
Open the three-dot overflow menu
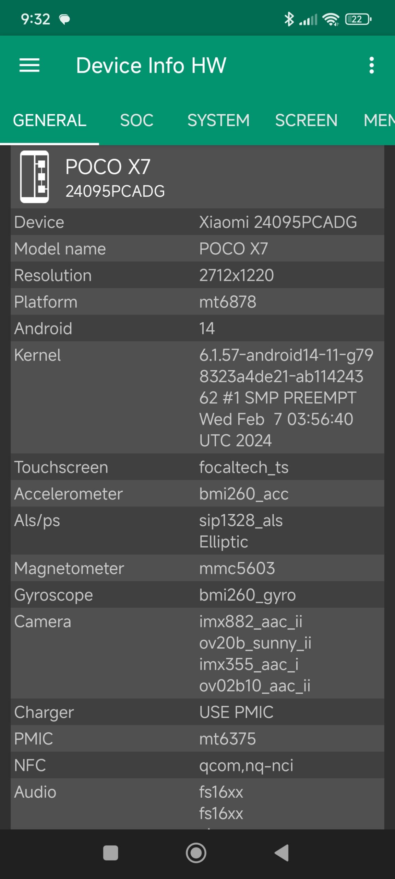(x=371, y=65)
